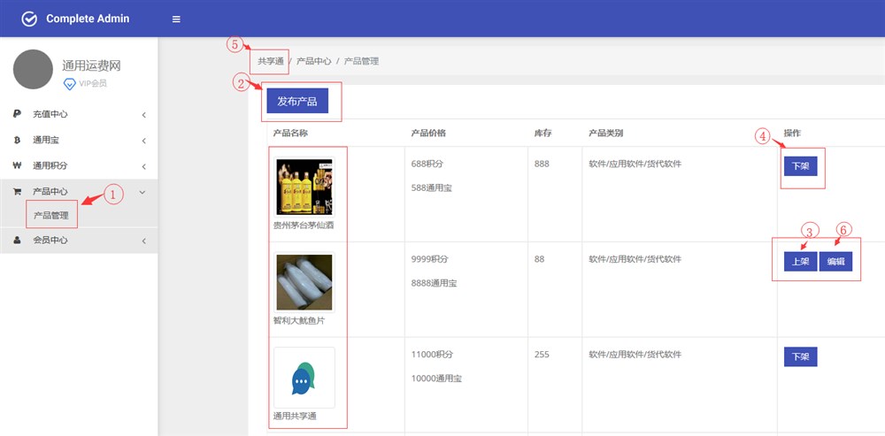The image size is (885, 436).
Task: Click the stock value 888
Action: (x=542, y=164)
